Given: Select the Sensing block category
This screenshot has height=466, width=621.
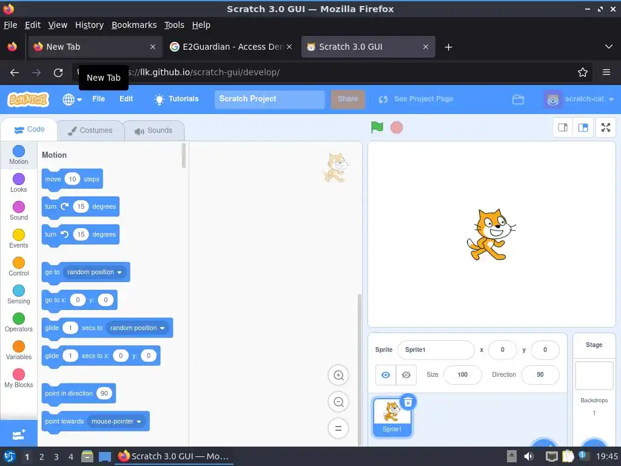Looking at the screenshot, I should tap(19, 294).
